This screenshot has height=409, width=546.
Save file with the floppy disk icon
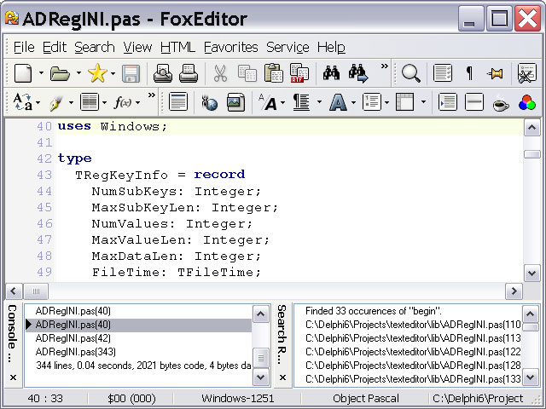tap(131, 73)
